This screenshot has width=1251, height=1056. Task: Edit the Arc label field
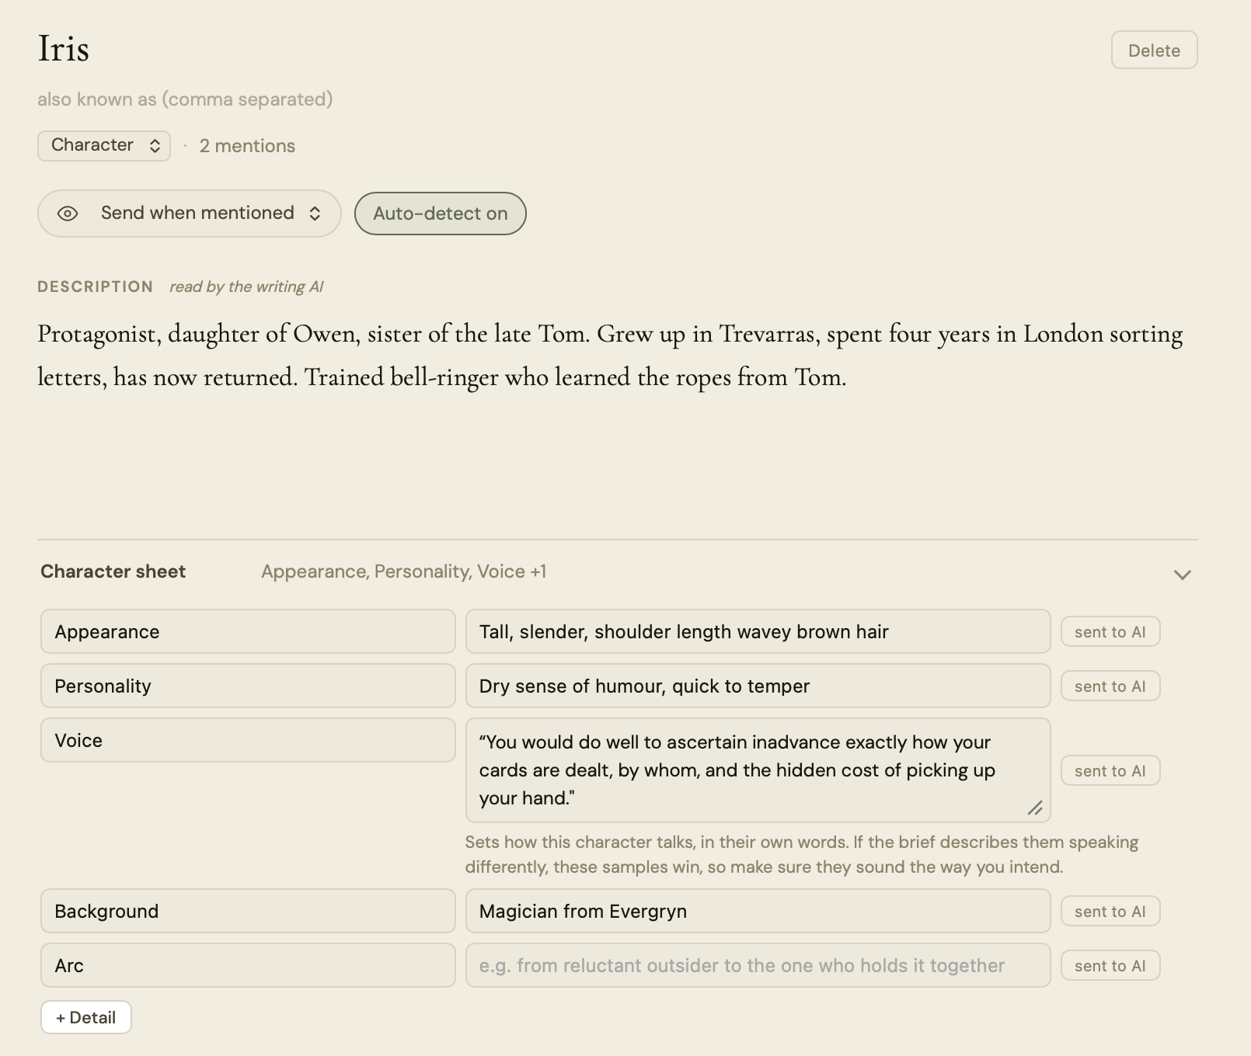click(x=248, y=965)
